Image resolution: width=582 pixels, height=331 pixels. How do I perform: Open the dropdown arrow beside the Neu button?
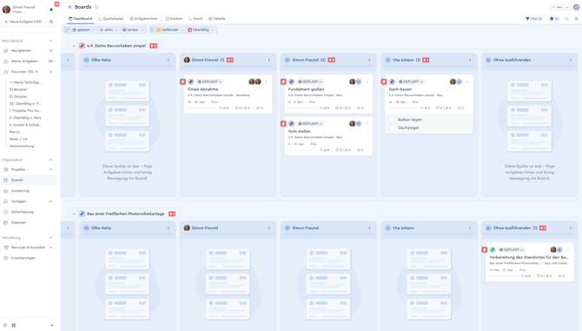[567, 7]
